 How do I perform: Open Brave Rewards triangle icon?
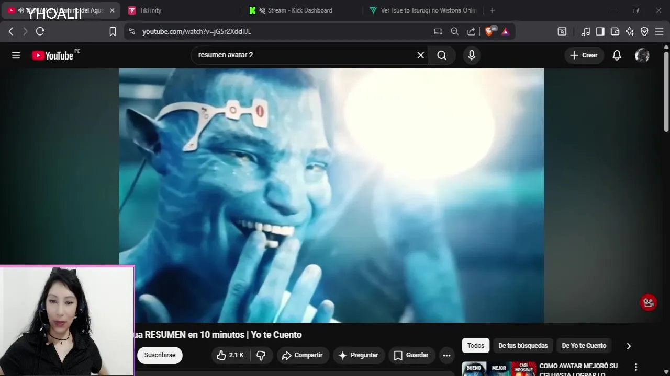pos(505,31)
